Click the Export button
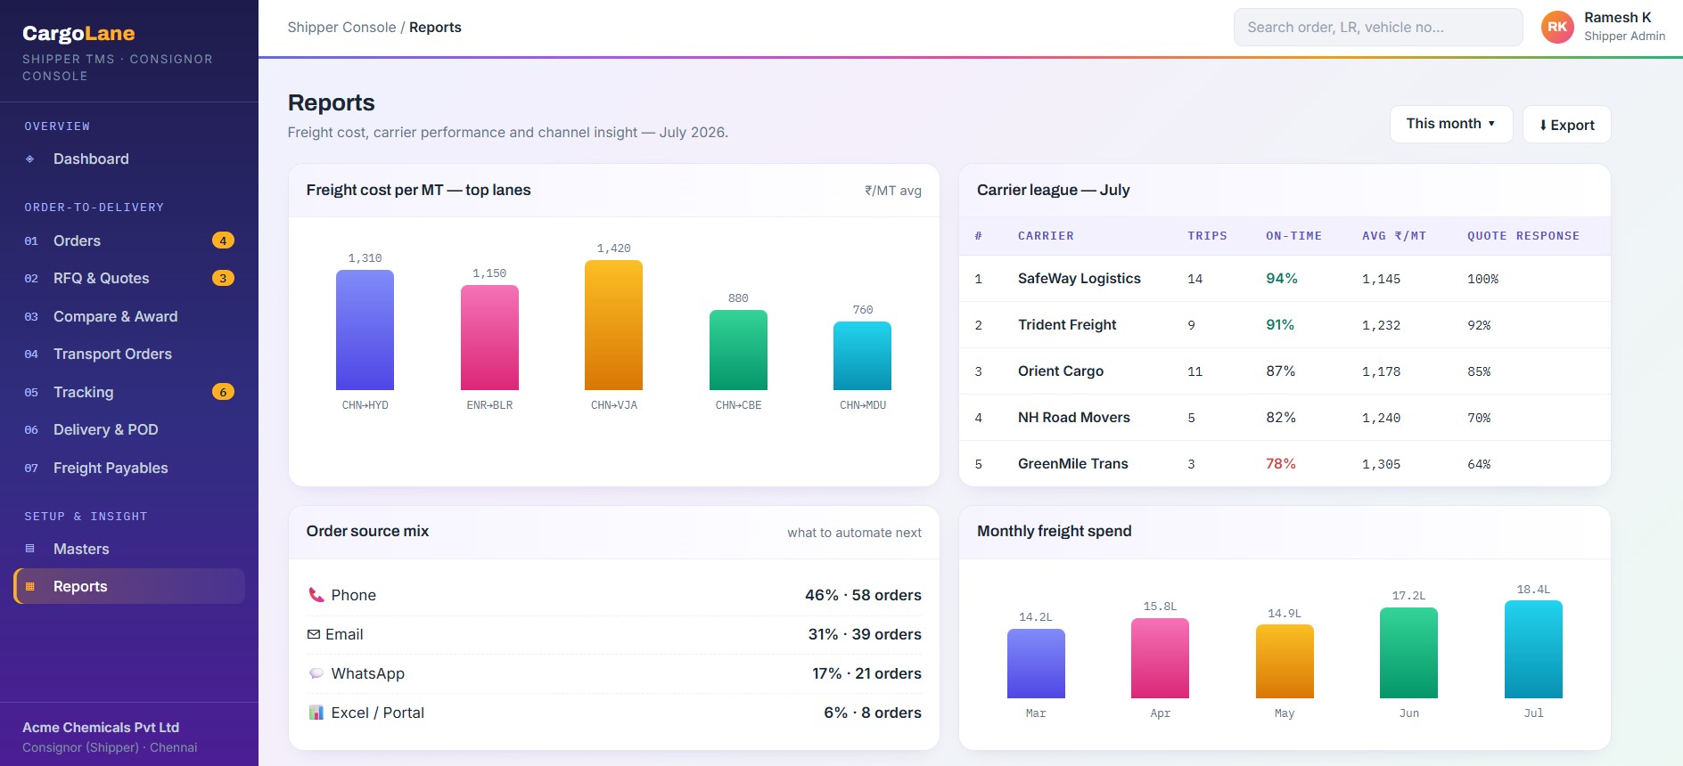Viewport: 1683px width, 766px height. pos(1566,125)
